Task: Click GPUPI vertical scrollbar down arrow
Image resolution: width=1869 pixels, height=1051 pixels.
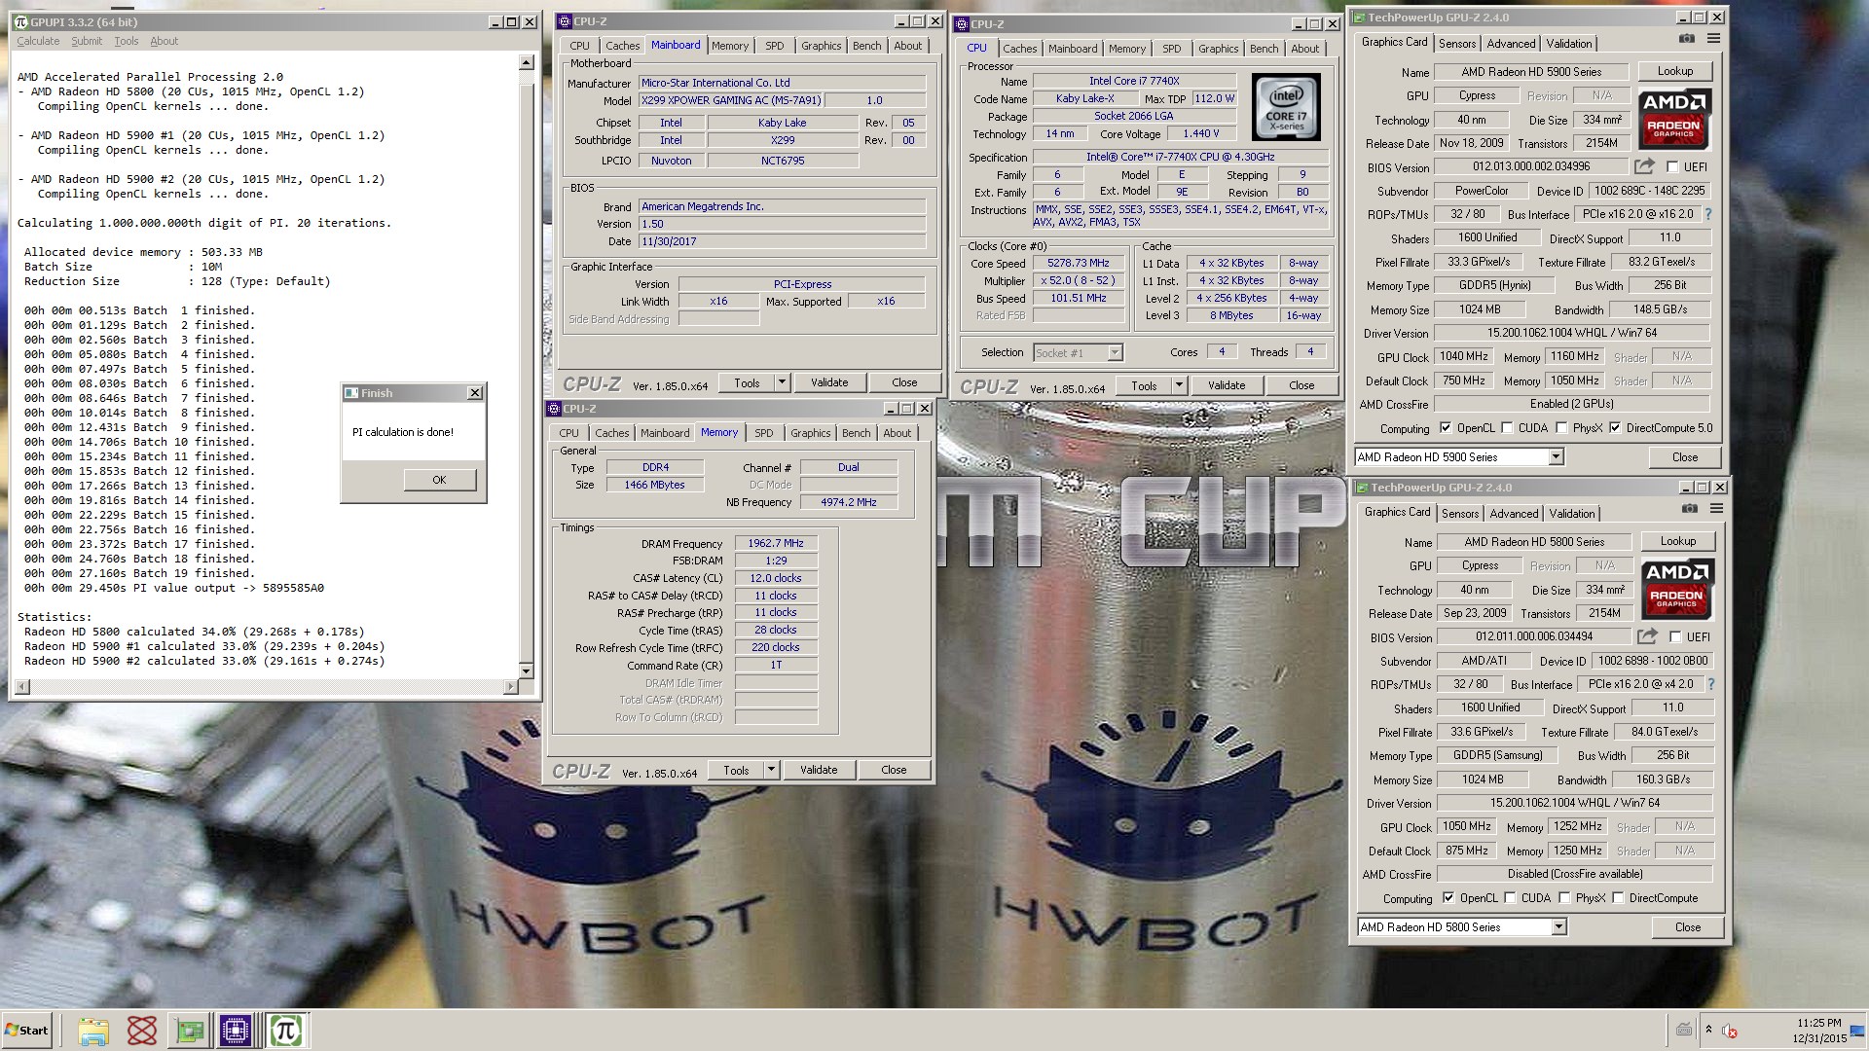Action: [527, 670]
